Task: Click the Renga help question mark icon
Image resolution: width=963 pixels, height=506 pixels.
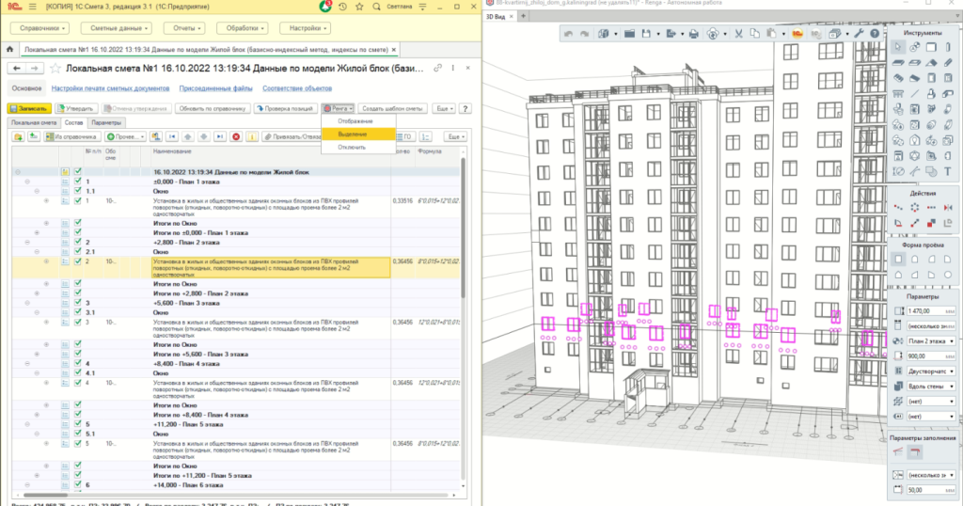Action: tap(876, 35)
